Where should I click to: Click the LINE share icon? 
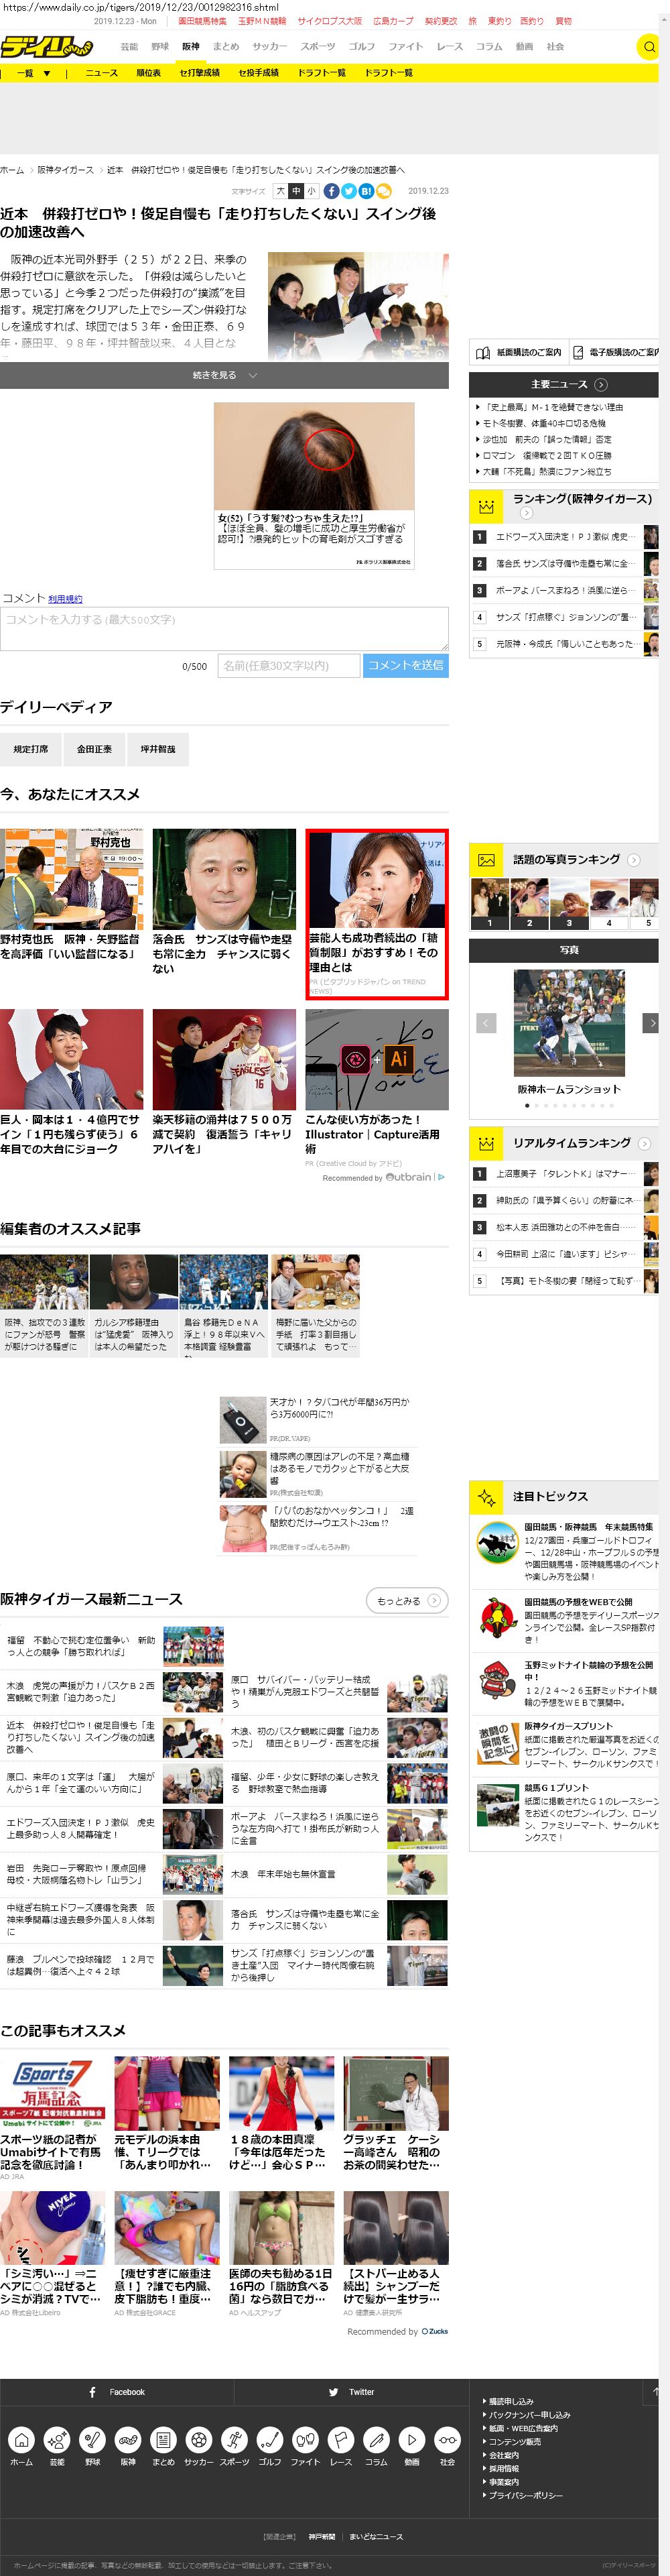pyautogui.click(x=383, y=191)
